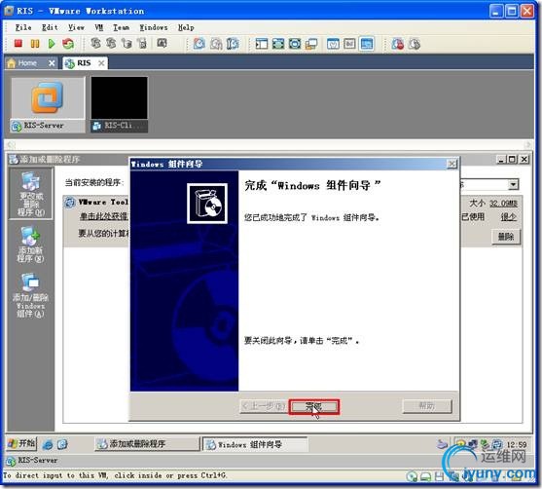The width and height of the screenshot is (542, 489).
Task: Click the Quick Switch mode icon
Action: coord(295,44)
